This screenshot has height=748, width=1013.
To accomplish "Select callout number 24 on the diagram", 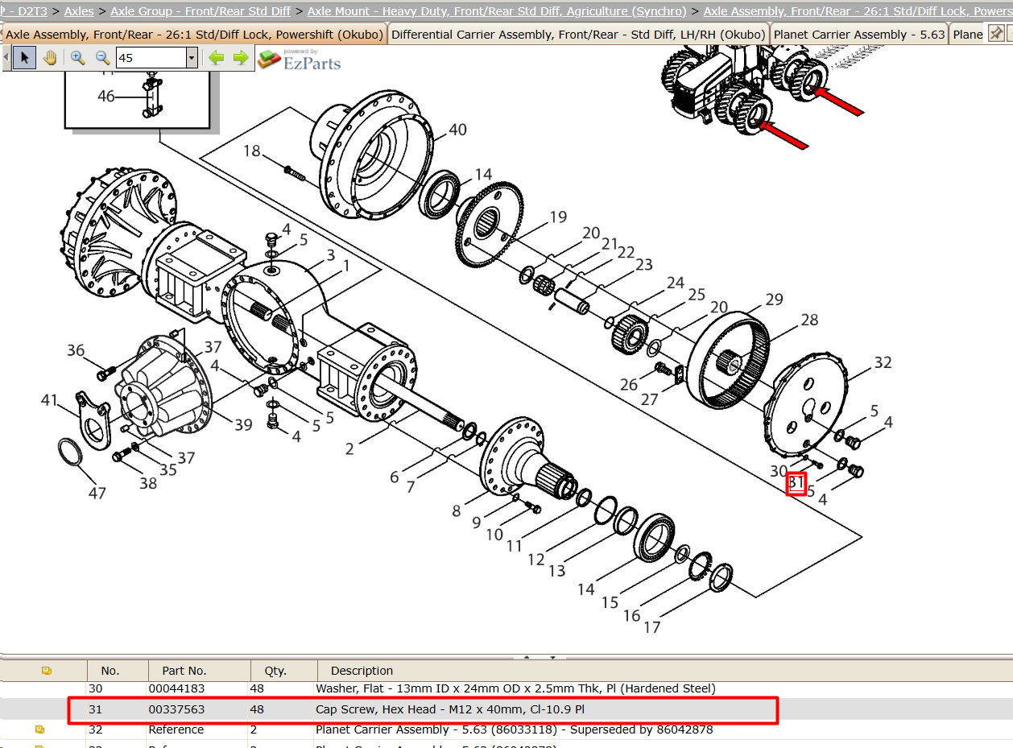I will (675, 283).
